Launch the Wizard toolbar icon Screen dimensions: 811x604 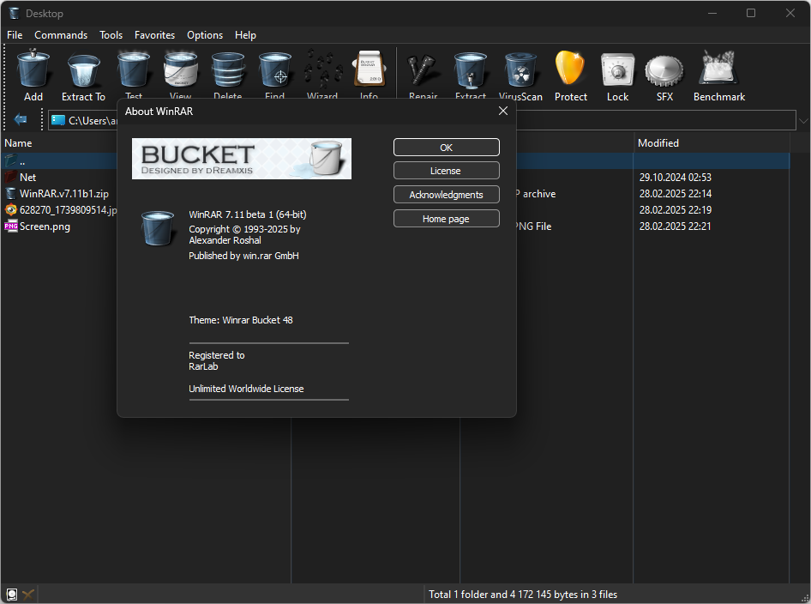tap(322, 69)
